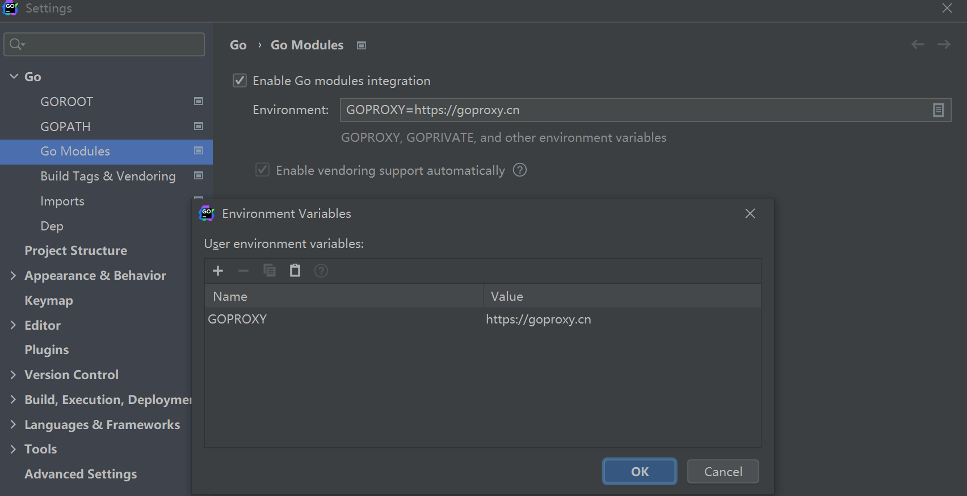The width and height of the screenshot is (967, 496).
Task: Select Build Tags & Vendoring settings page
Action: point(108,176)
